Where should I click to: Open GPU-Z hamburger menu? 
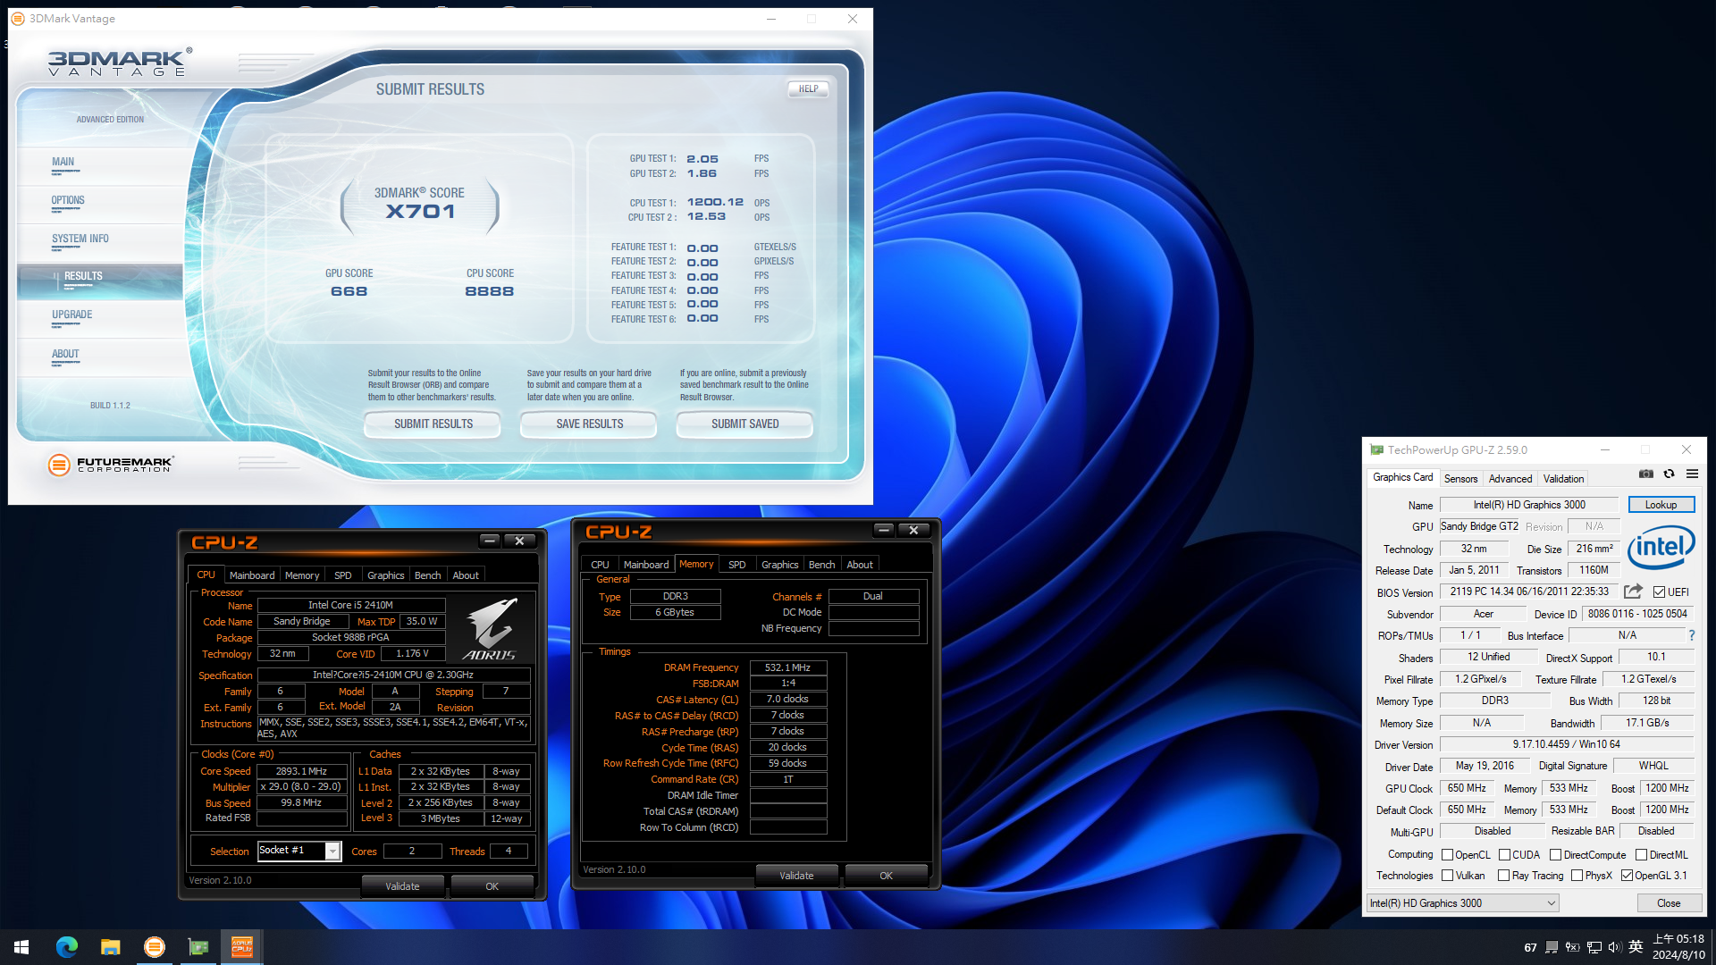1692,474
